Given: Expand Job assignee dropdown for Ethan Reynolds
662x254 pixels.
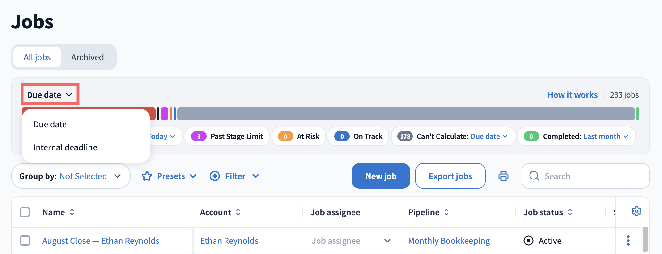Looking at the screenshot, I should tap(387, 241).
